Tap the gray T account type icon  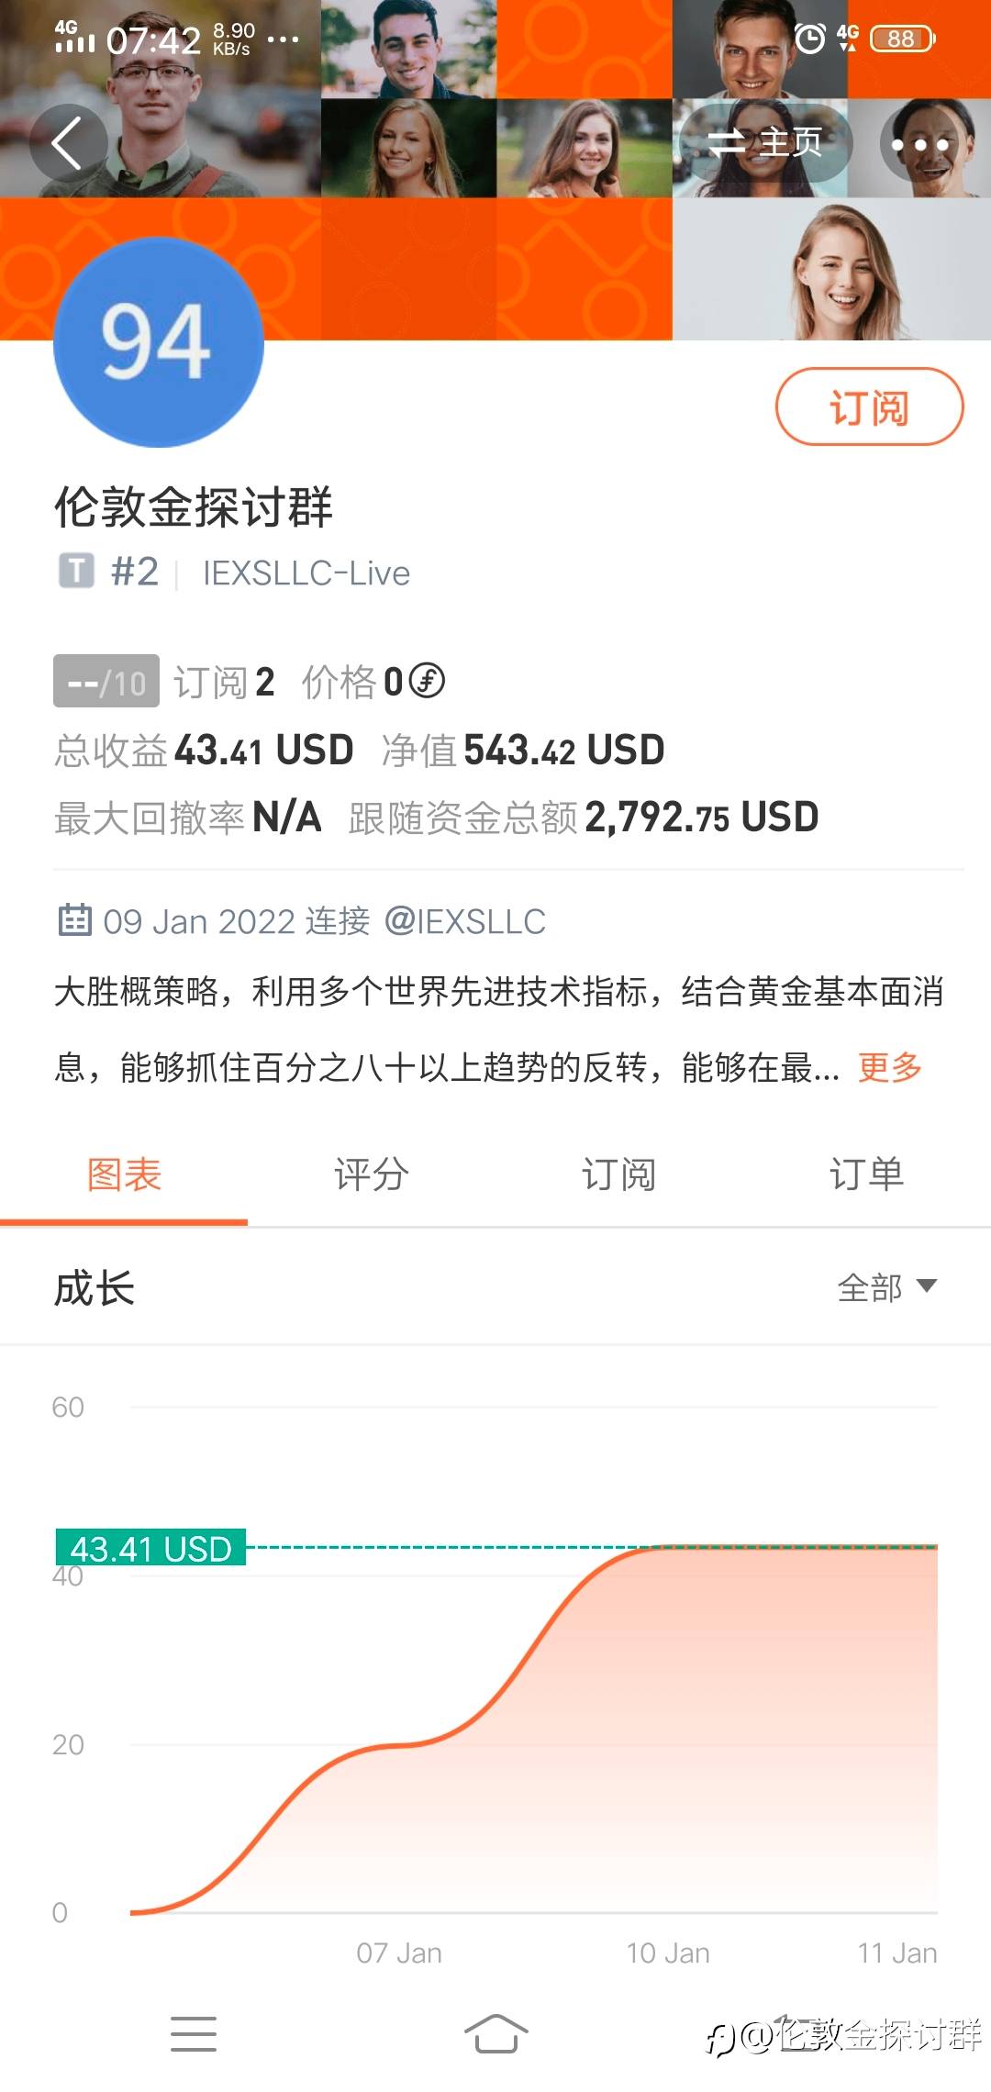point(76,571)
